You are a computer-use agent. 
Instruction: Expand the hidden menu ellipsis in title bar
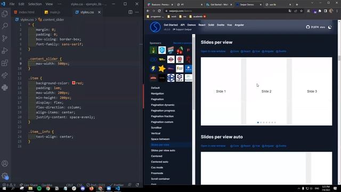click(59, 4)
